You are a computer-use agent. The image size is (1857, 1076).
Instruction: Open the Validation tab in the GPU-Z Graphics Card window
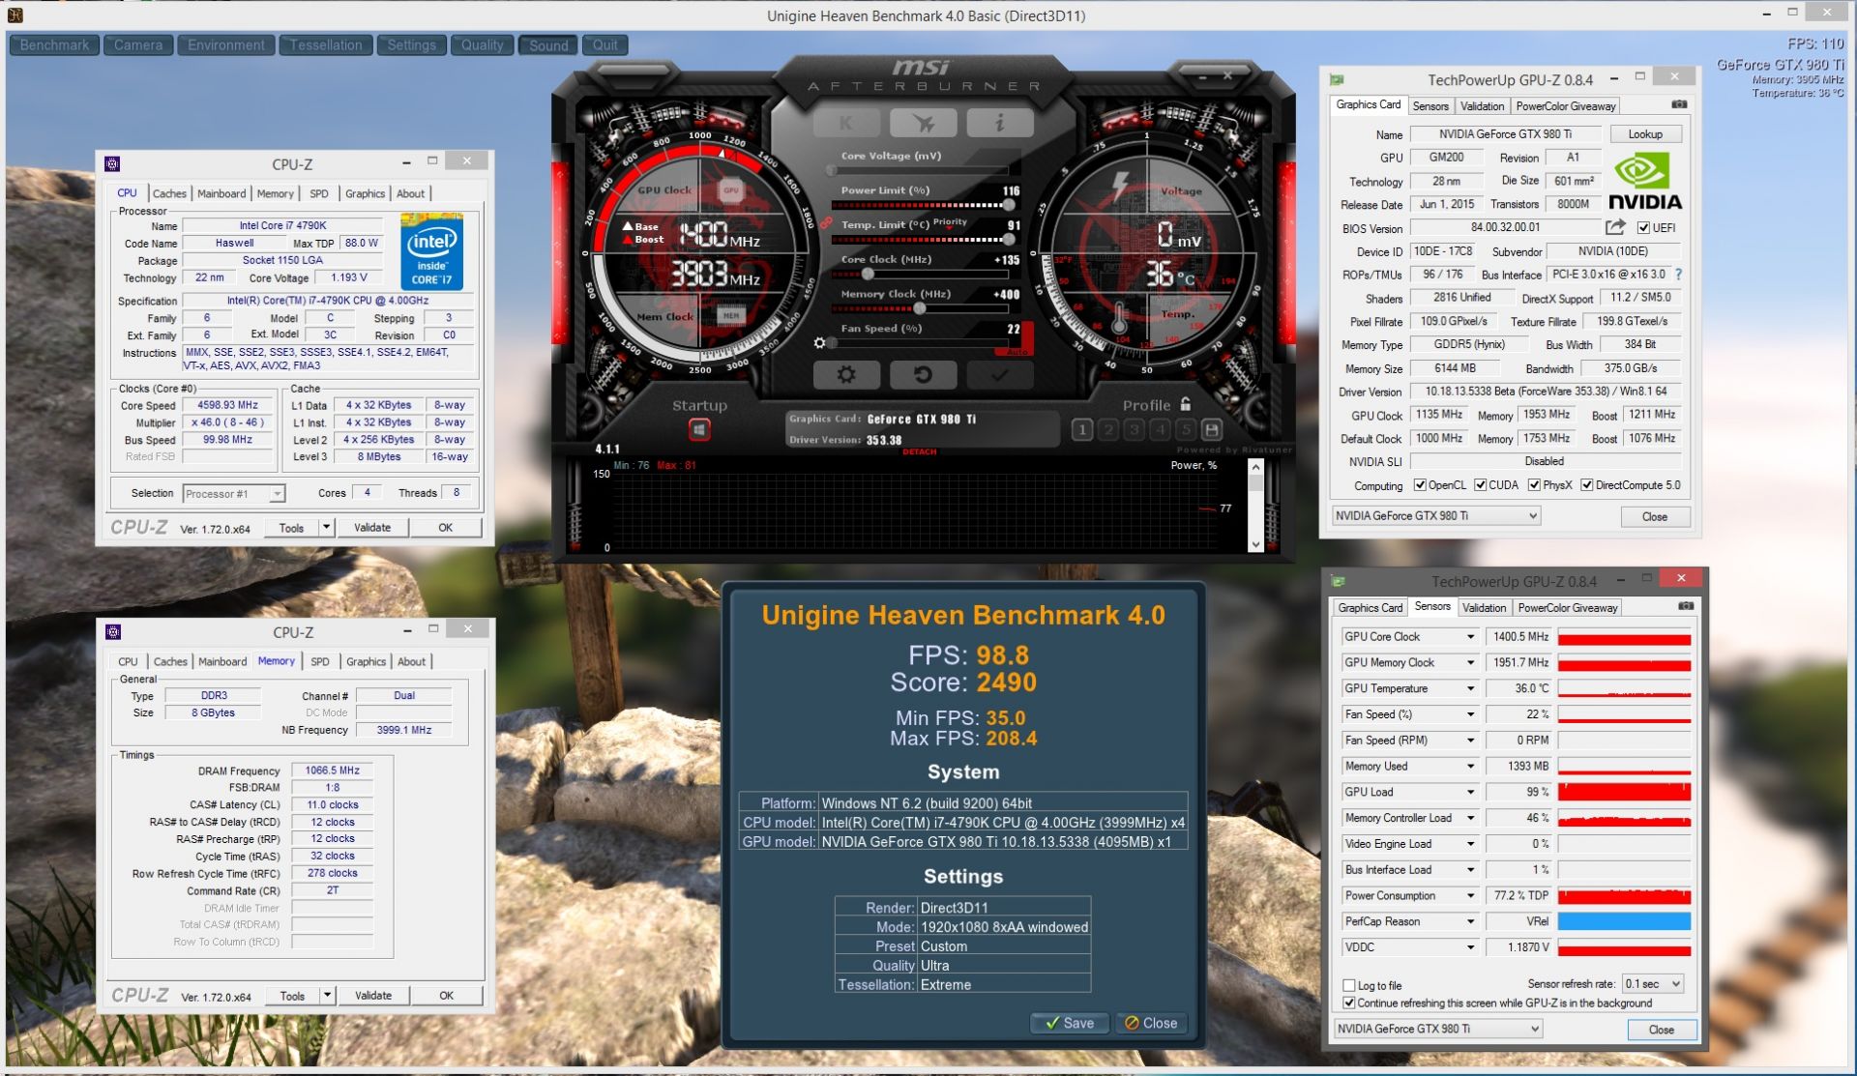pyautogui.click(x=1482, y=106)
